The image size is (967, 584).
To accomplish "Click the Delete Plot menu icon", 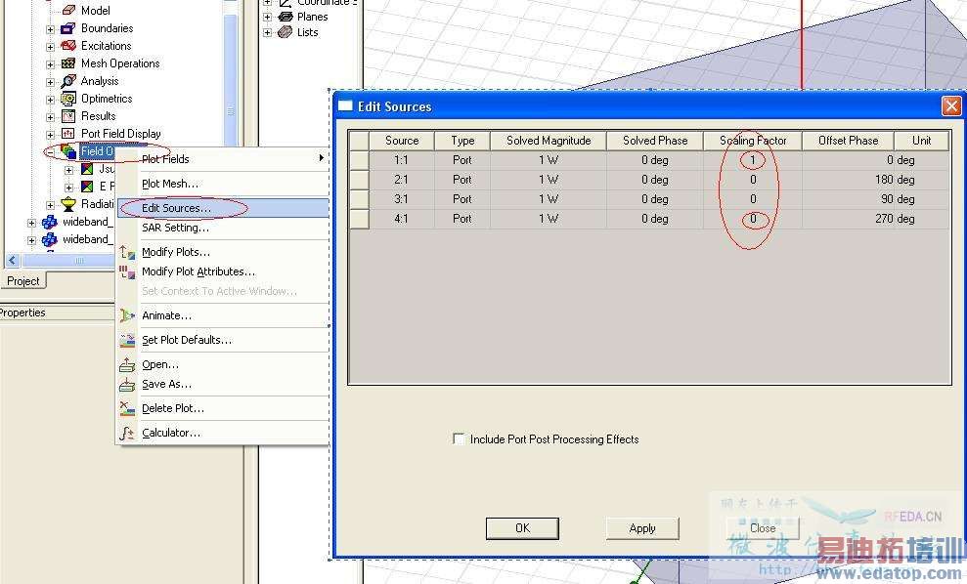I will 127,408.
